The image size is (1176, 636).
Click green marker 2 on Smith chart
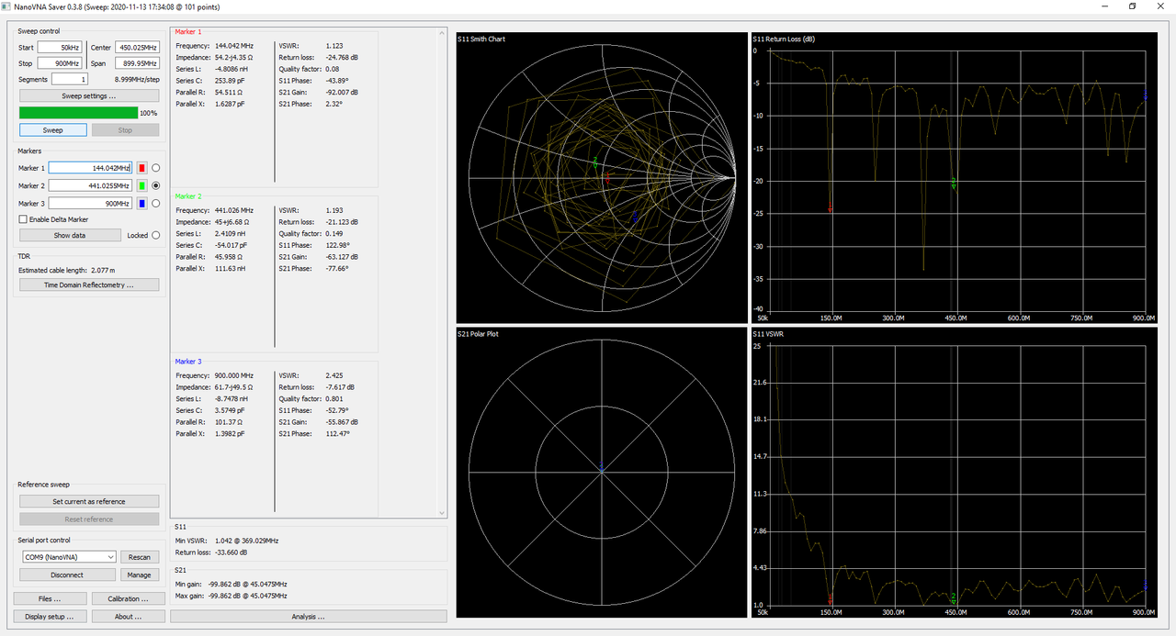[595, 163]
